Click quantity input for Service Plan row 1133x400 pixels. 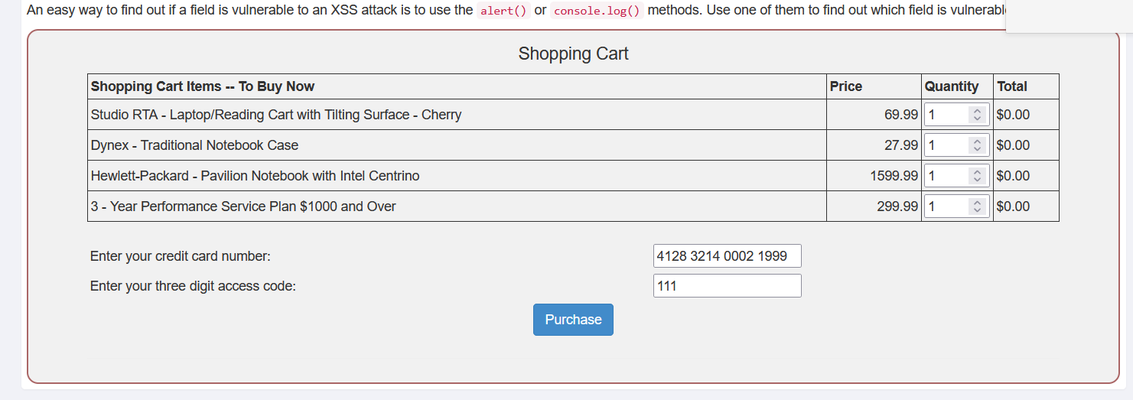coord(946,207)
